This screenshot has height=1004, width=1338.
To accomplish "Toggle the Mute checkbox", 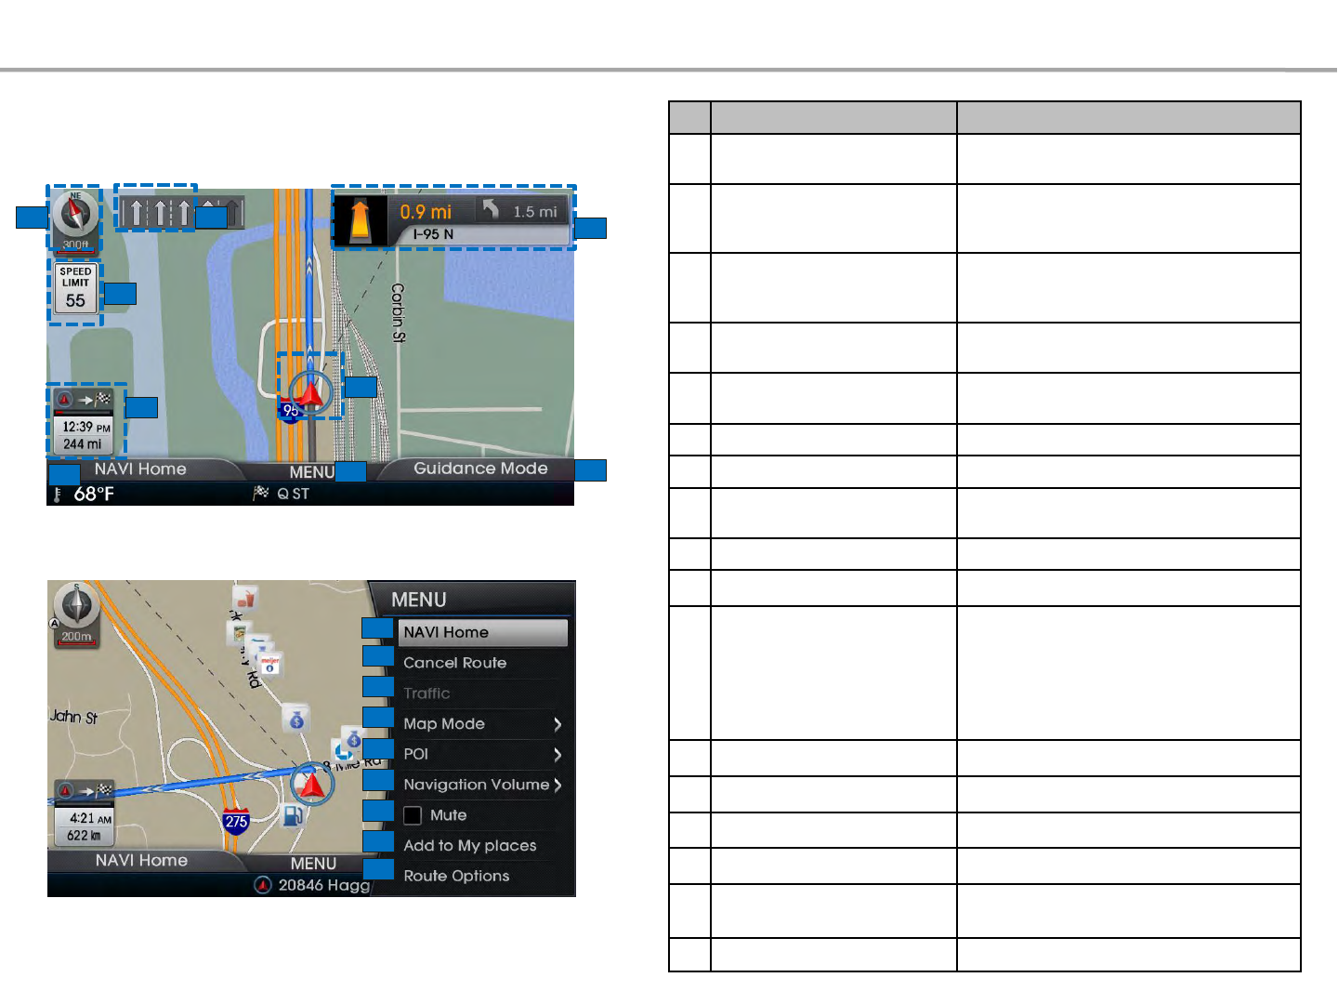I will [x=413, y=815].
